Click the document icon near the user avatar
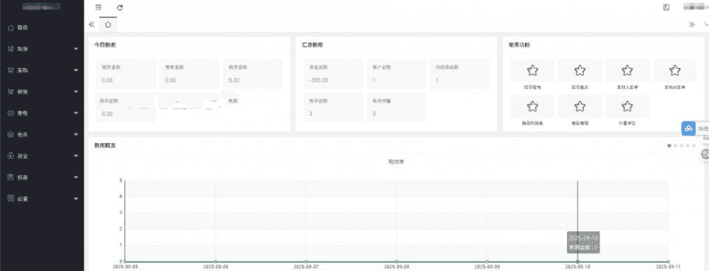 (x=666, y=7)
